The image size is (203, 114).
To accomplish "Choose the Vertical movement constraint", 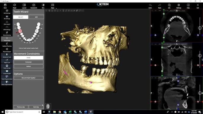I will tap(28, 66).
